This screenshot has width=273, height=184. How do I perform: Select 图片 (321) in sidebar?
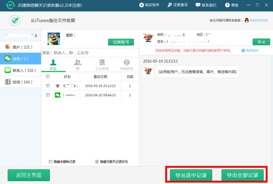pos(20,47)
